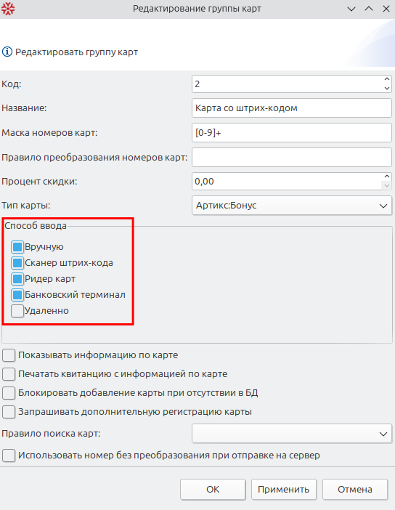Click the roll-down arrow in the title bar

click(x=351, y=9)
